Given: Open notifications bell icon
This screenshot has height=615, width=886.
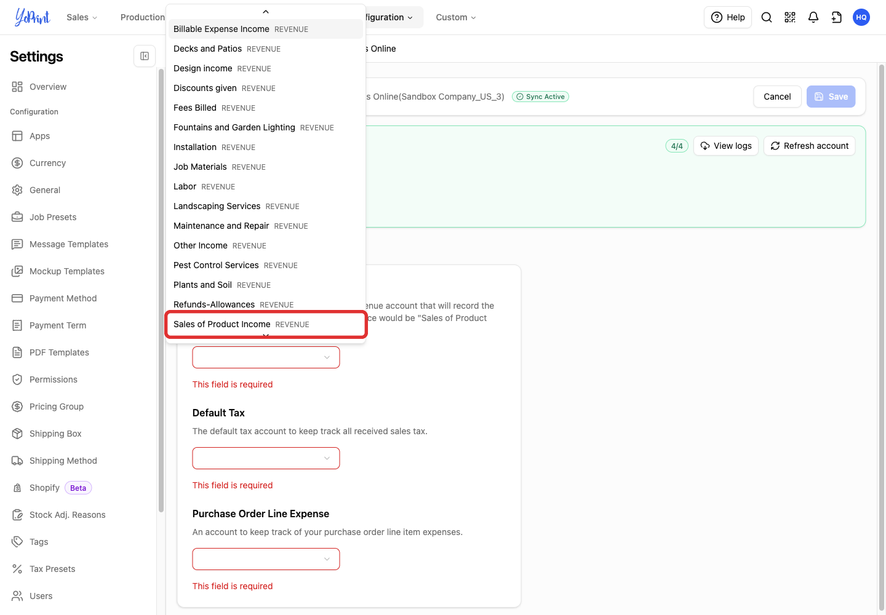Looking at the screenshot, I should pos(813,17).
